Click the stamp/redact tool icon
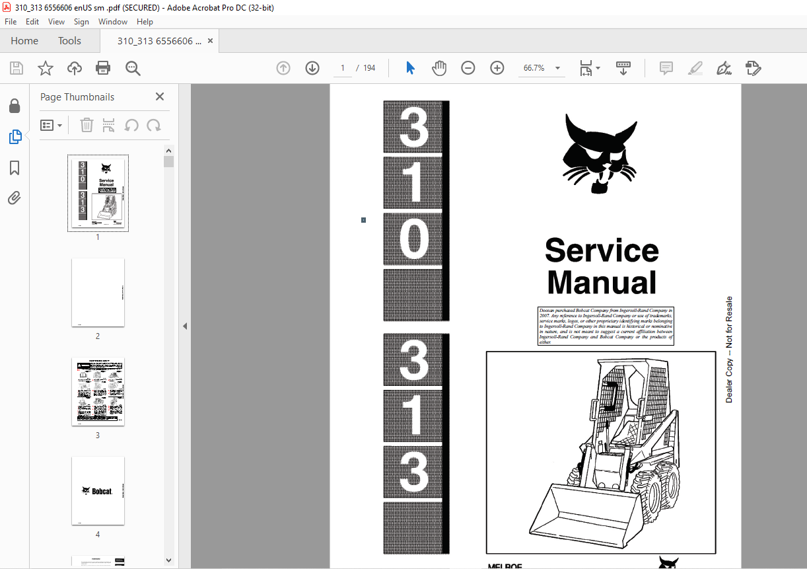 click(754, 68)
